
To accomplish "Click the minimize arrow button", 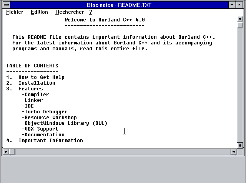I will coord(232,5).
